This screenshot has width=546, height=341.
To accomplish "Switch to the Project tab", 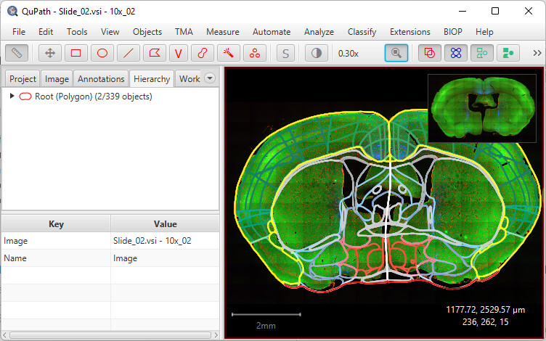I will click(23, 79).
